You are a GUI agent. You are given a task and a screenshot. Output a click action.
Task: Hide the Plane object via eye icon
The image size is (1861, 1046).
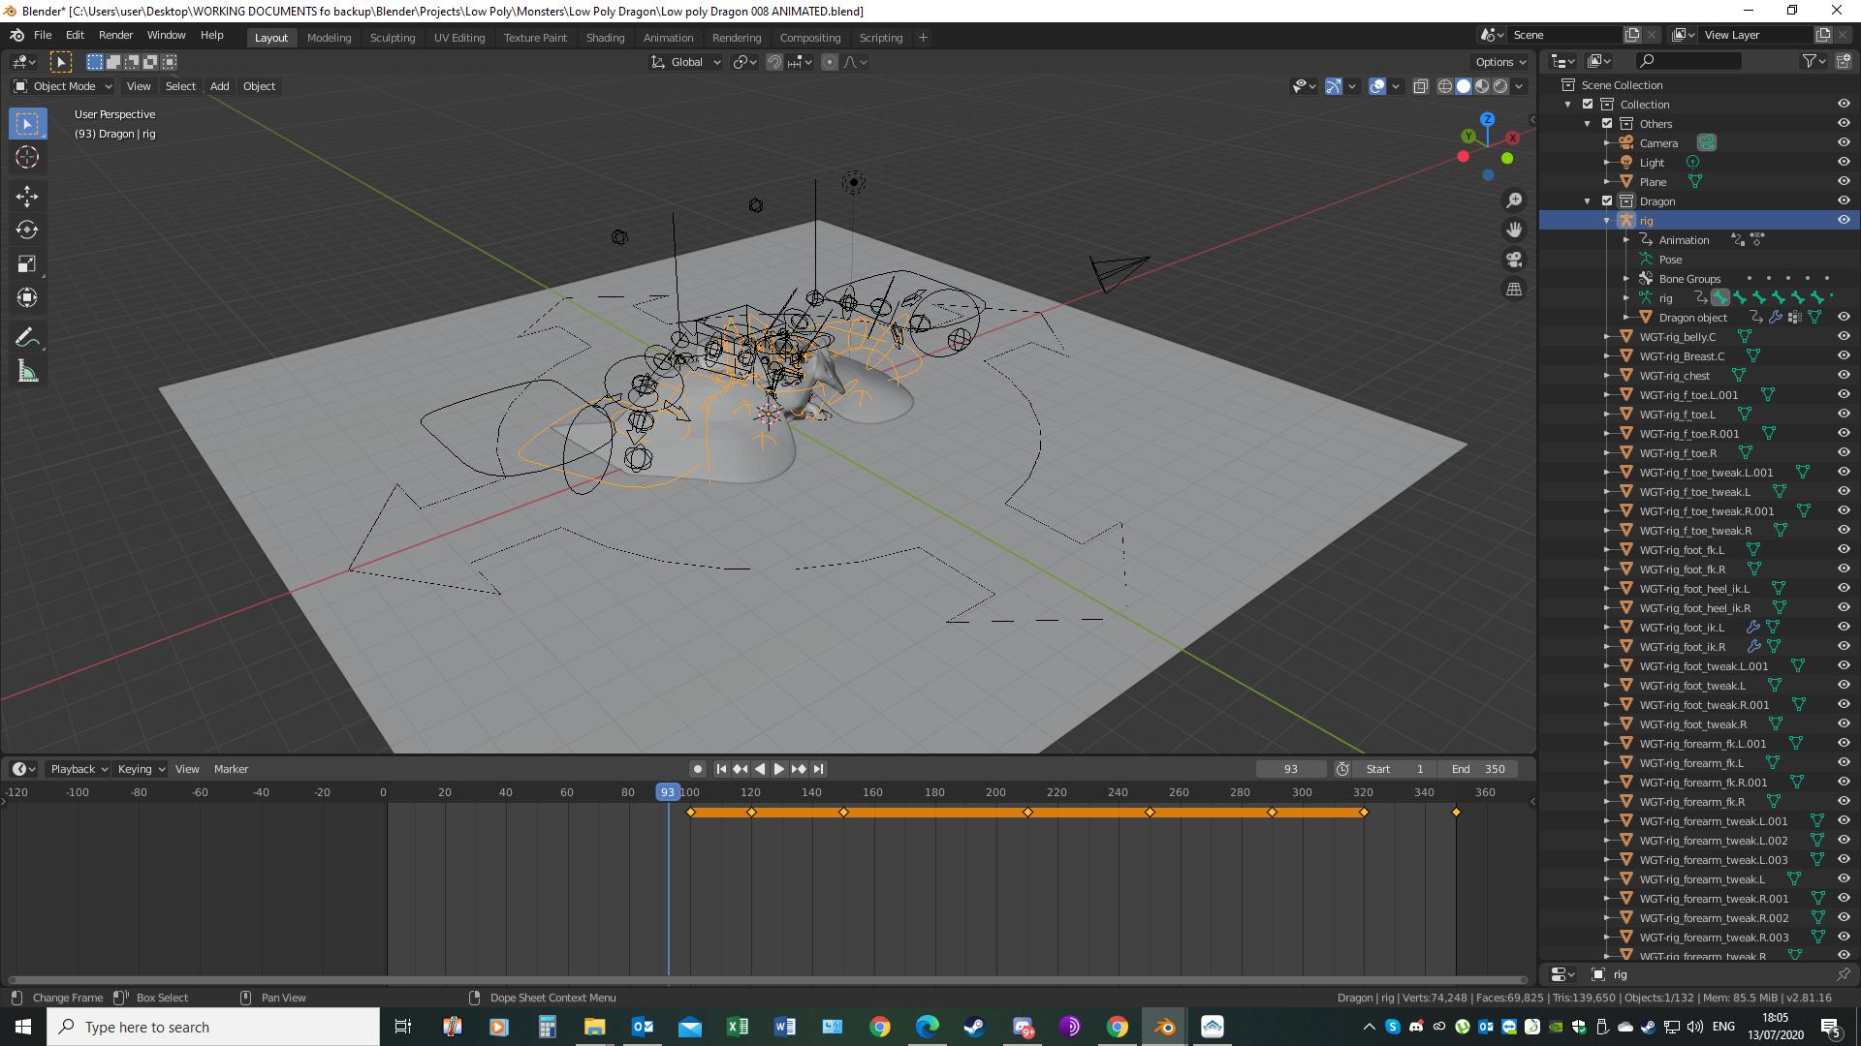click(1844, 181)
